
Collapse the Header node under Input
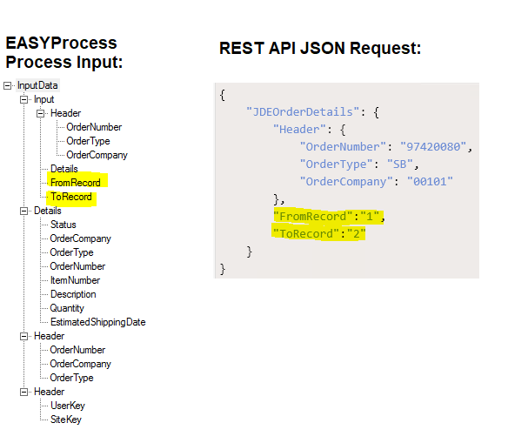tap(40, 113)
